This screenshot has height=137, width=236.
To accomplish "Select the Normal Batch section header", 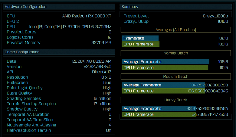I will coord(175,53).
